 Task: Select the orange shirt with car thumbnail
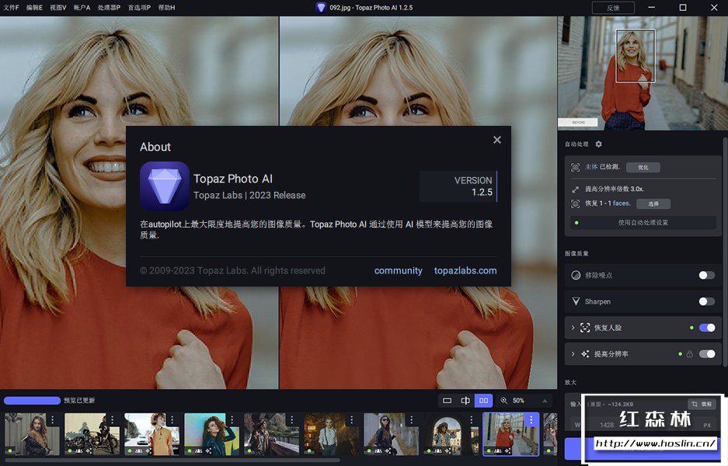click(152, 434)
